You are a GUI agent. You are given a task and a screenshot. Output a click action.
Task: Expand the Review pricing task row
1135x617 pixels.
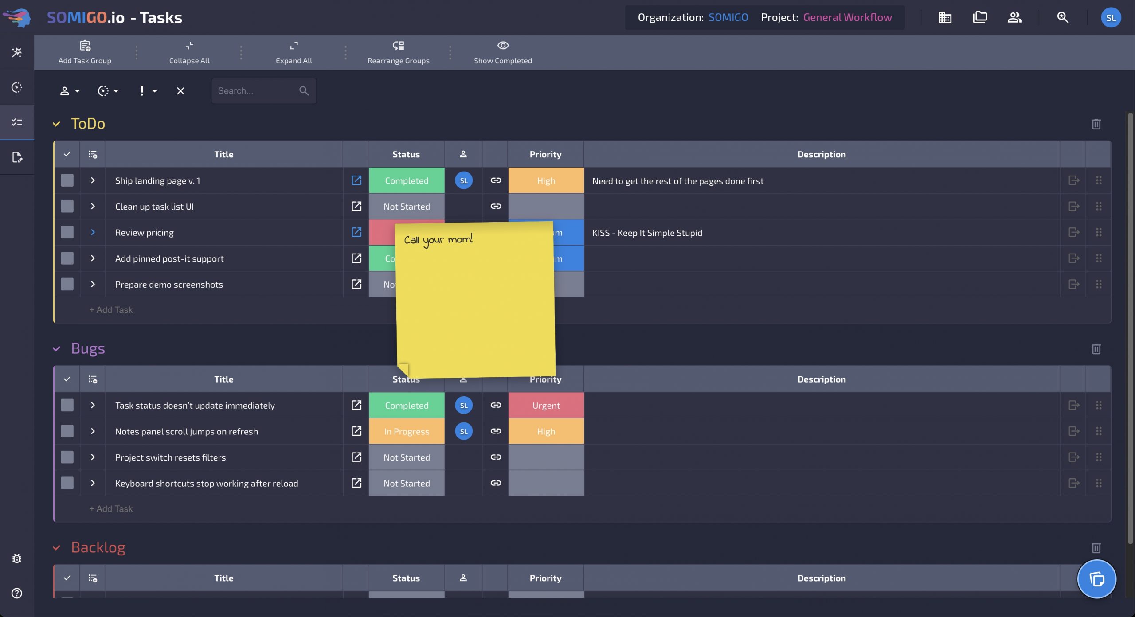point(93,232)
